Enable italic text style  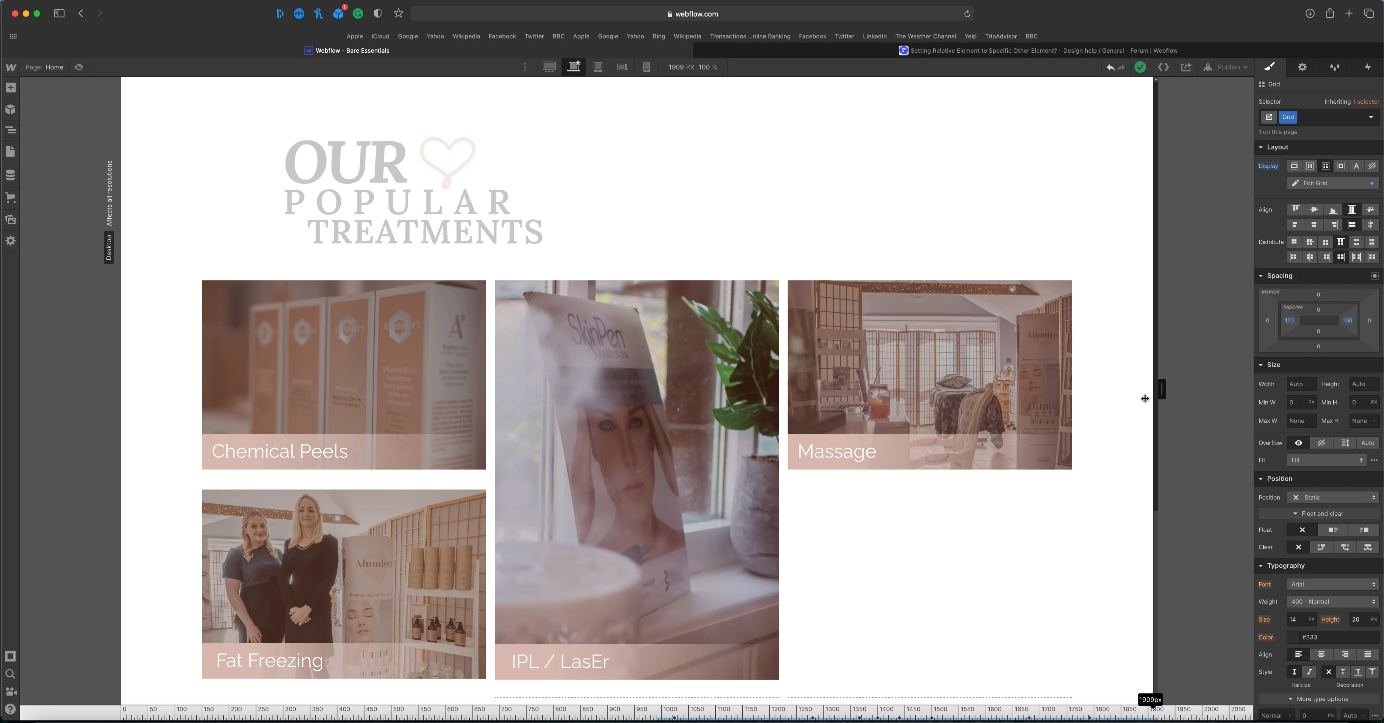1309,672
